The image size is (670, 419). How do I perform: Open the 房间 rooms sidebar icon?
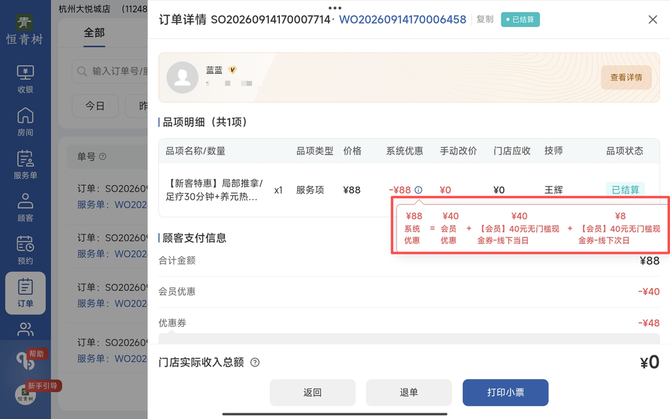tap(26, 122)
